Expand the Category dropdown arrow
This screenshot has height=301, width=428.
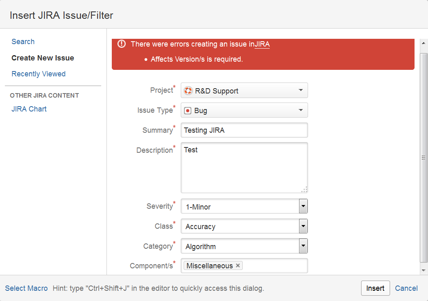(303, 246)
